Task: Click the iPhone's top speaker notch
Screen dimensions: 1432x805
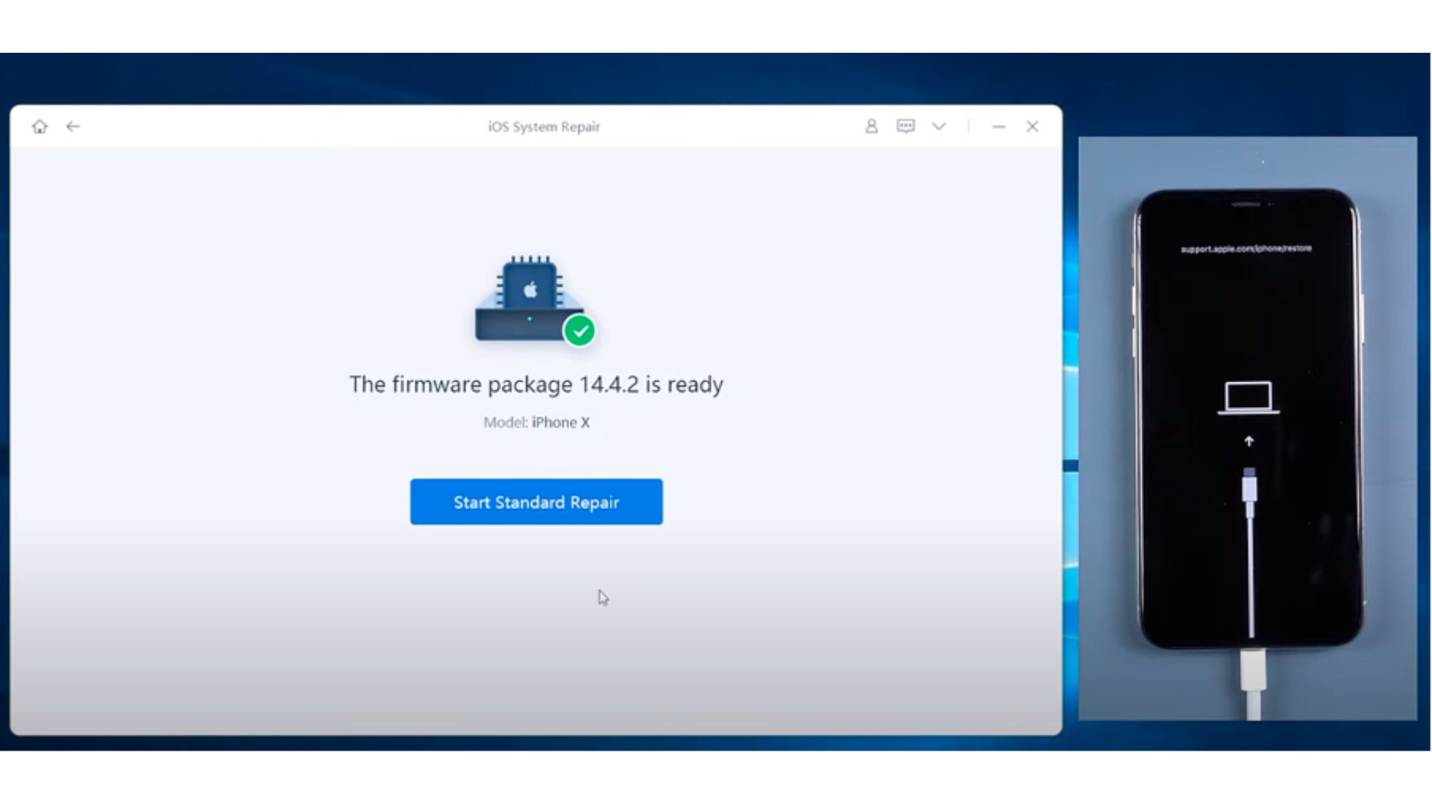Action: point(1246,204)
